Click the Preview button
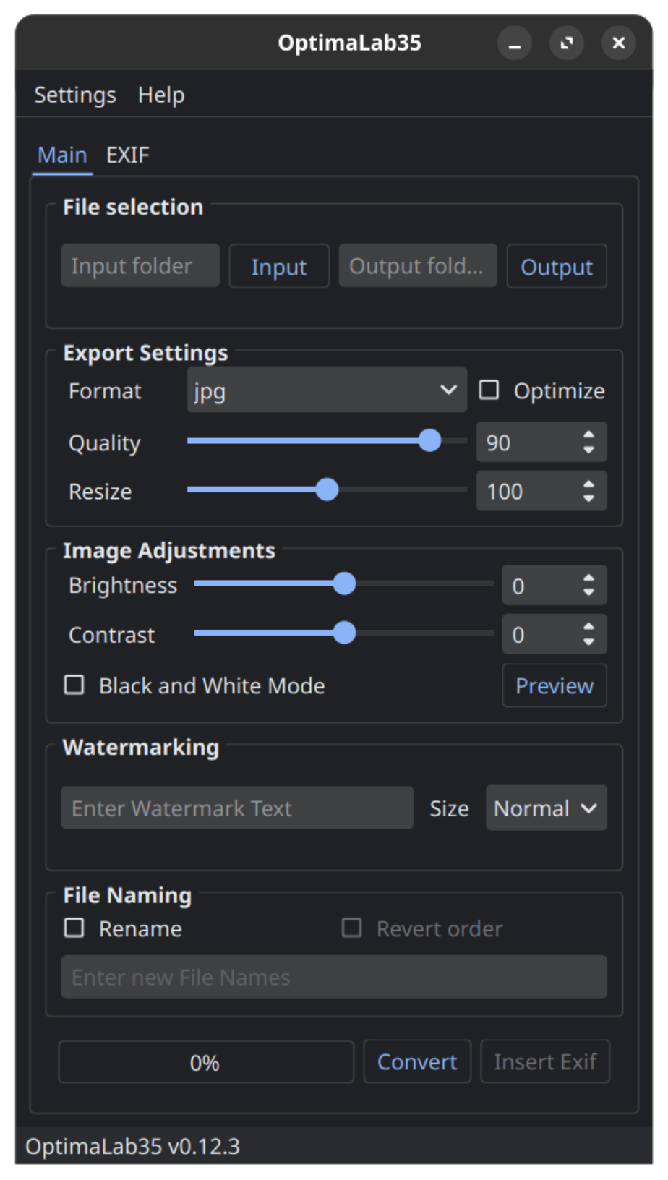Screen dimensions: 668x1180 click(x=554, y=685)
